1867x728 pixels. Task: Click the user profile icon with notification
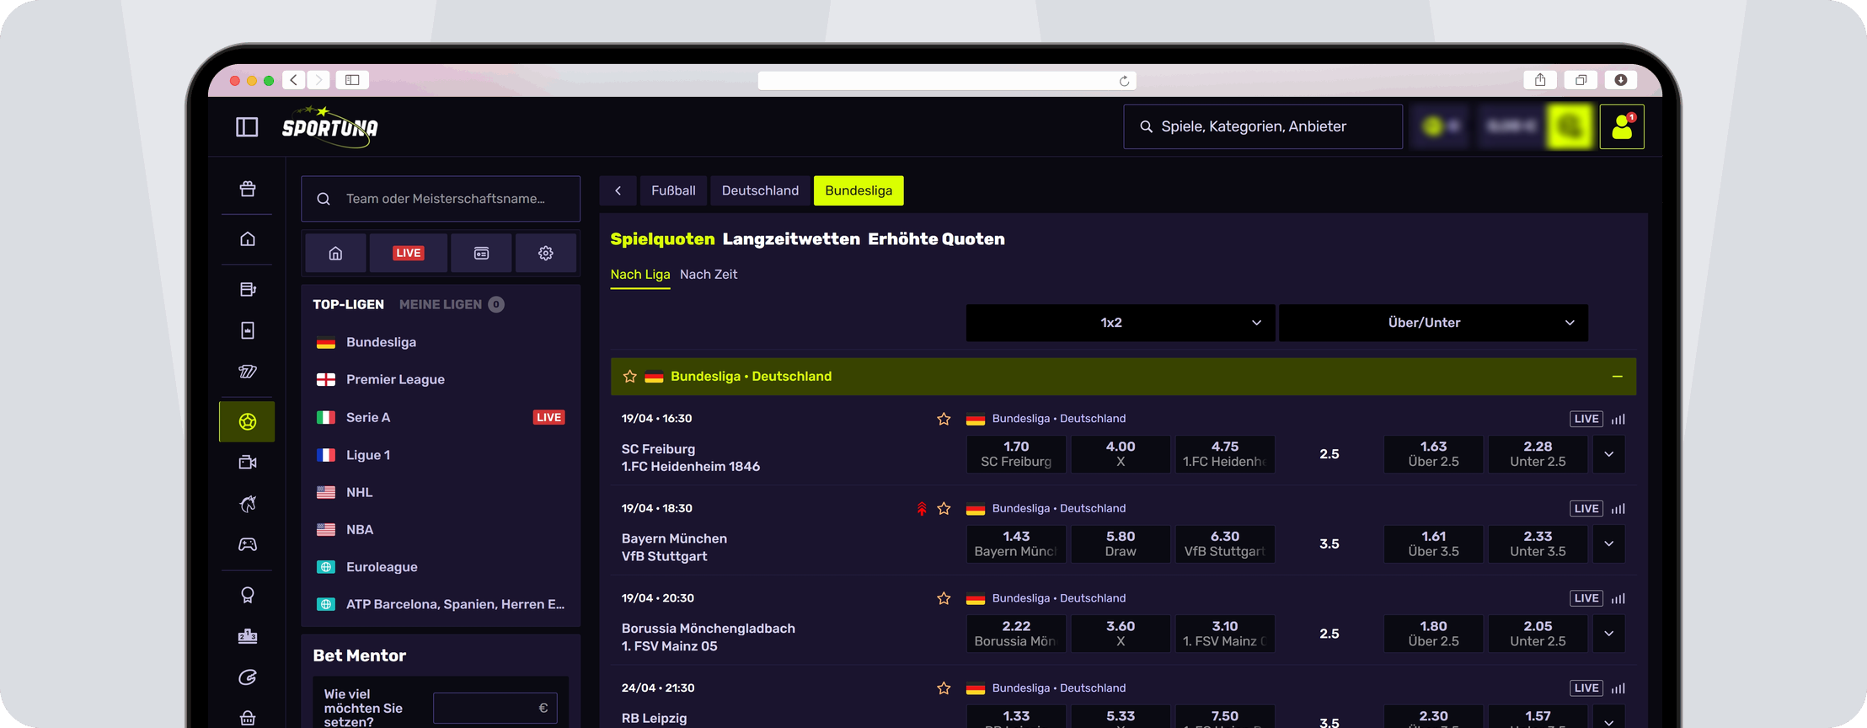pos(1622,126)
